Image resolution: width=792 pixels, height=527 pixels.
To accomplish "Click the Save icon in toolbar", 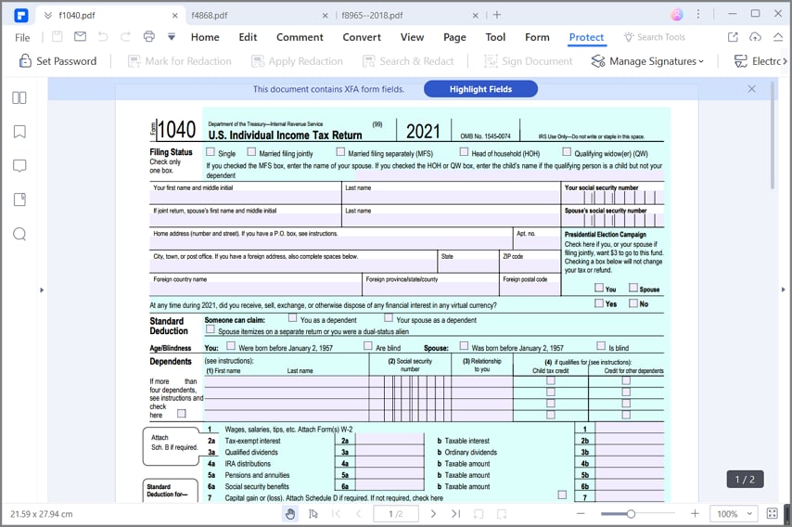I will [x=57, y=36].
